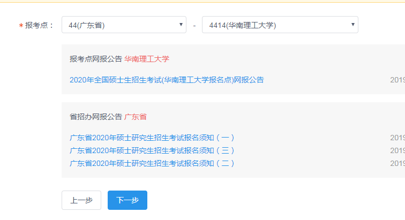Click the 报考点网报公告 section heading
Viewport: 405px width, 220px height.
(x=96, y=59)
